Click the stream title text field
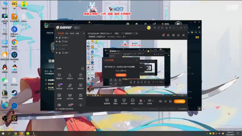 coord(100,33)
